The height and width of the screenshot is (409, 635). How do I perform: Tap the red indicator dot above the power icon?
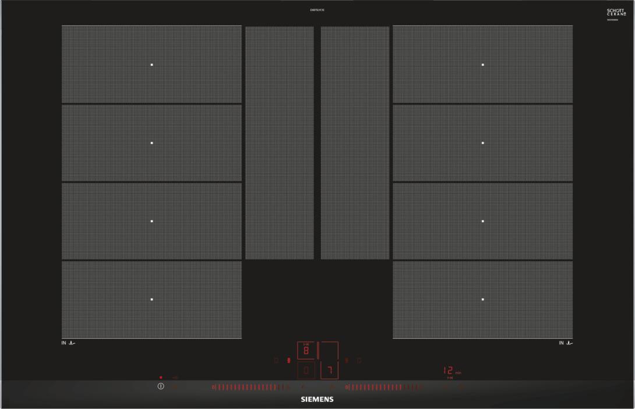click(x=161, y=378)
